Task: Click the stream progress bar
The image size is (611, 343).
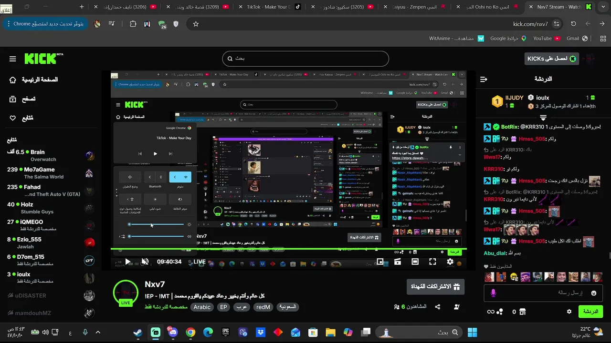Action: 289,249
